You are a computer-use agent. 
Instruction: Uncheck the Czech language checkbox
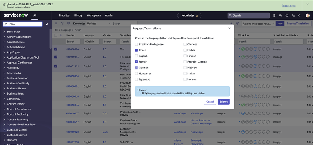tap(136, 50)
